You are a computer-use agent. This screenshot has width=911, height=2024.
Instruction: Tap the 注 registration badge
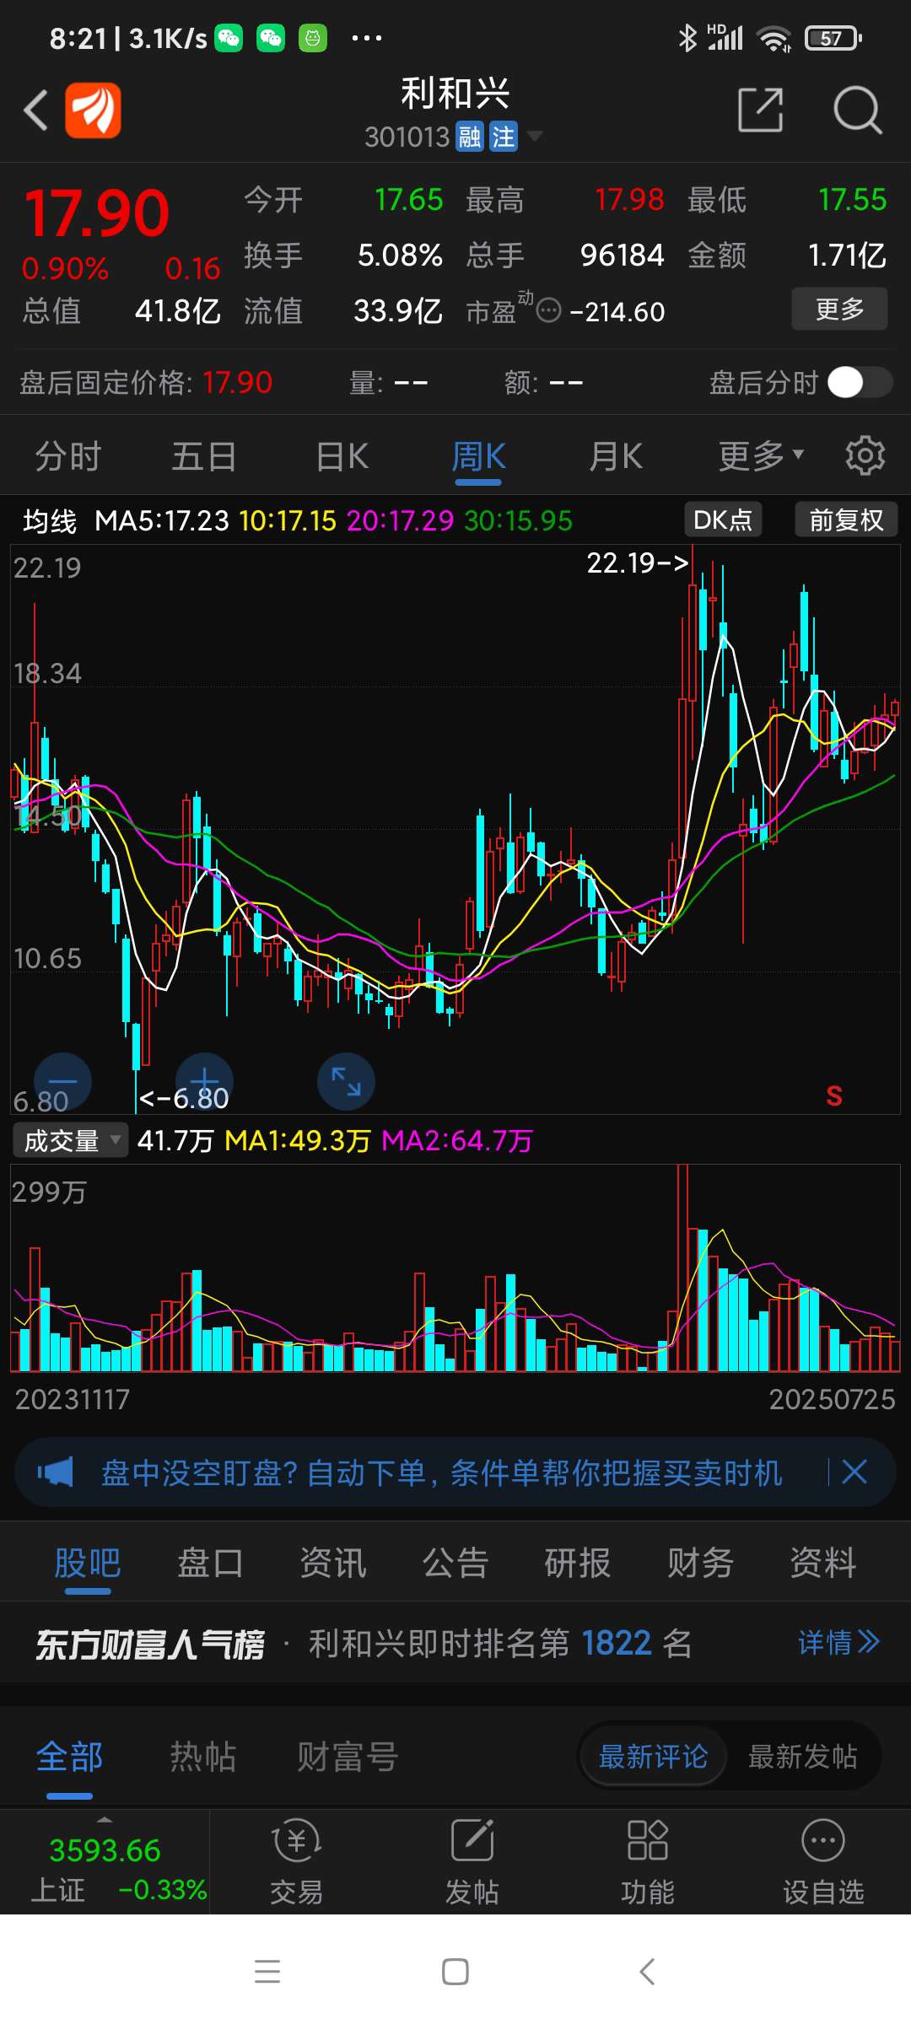504,137
